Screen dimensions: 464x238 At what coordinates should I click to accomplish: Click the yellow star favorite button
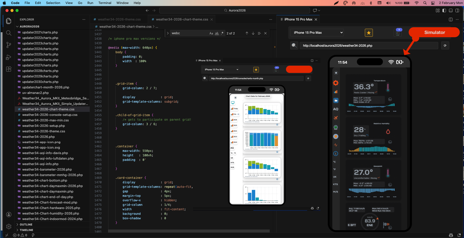(369, 33)
